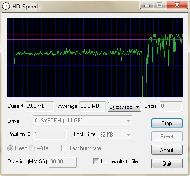Click the HD_Speed window title text
The width and height of the screenshot is (190, 176).
(x=25, y=7)
